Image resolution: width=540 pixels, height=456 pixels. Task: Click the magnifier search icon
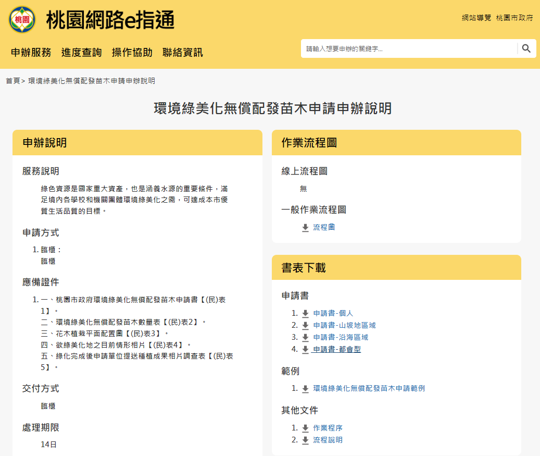[526, 48]
